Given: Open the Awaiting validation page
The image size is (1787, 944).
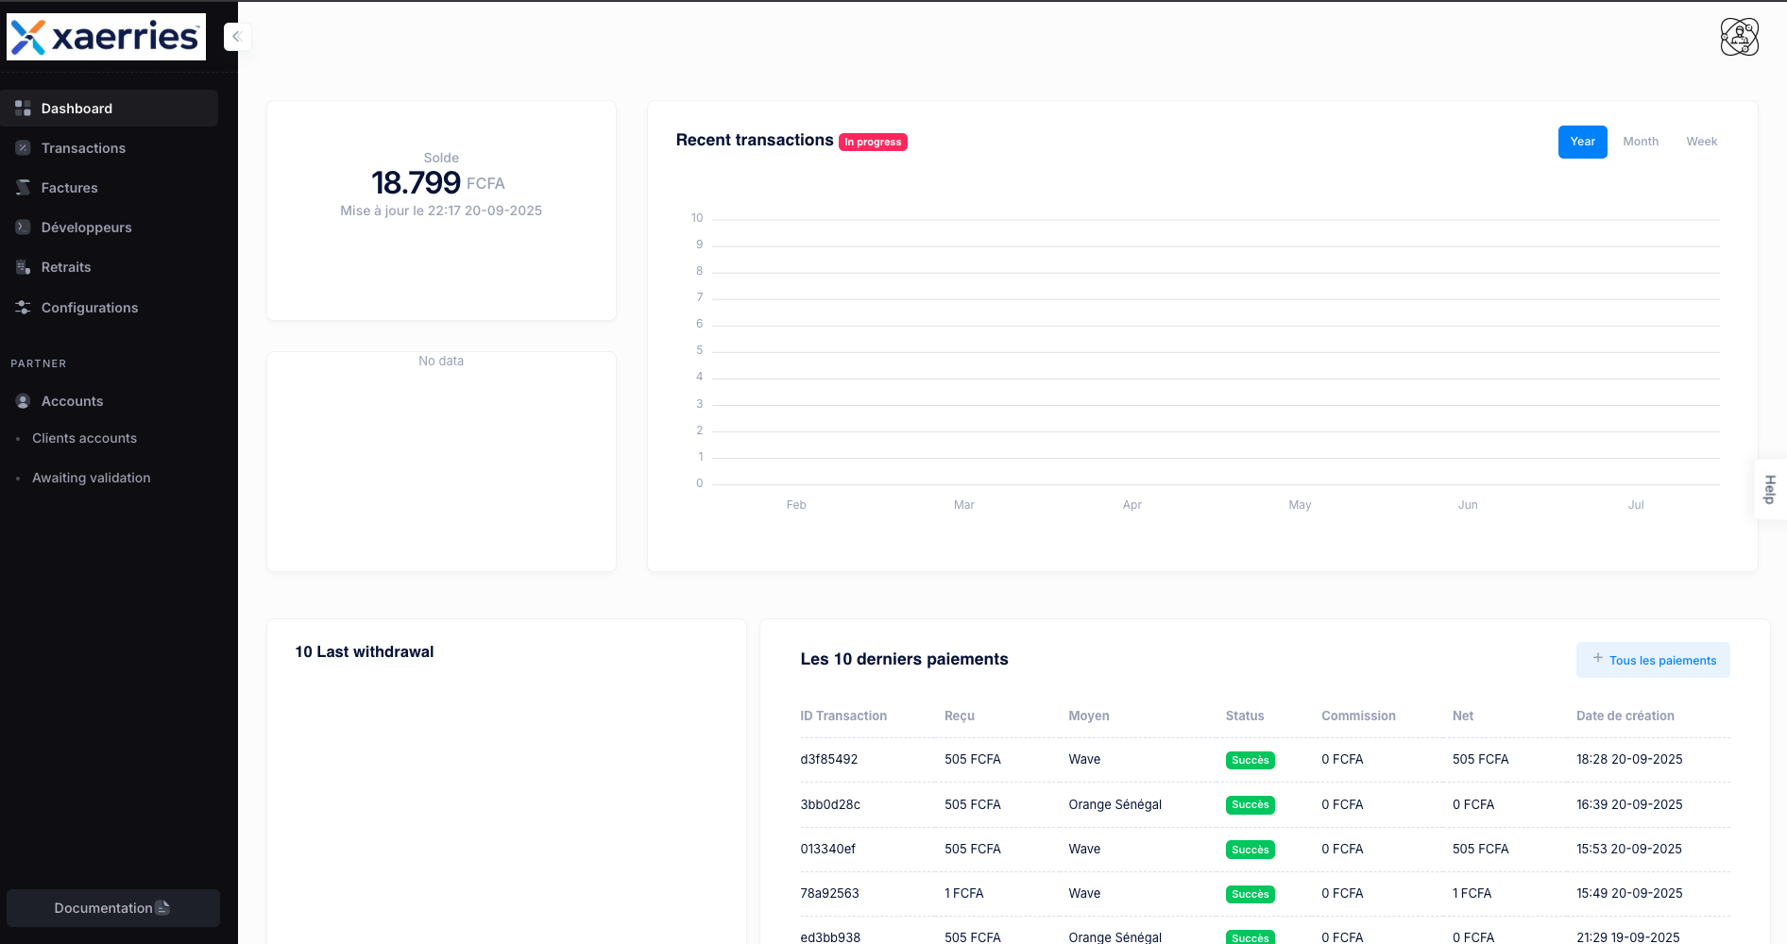Looking at the screenshot, I should pos(92,478).
